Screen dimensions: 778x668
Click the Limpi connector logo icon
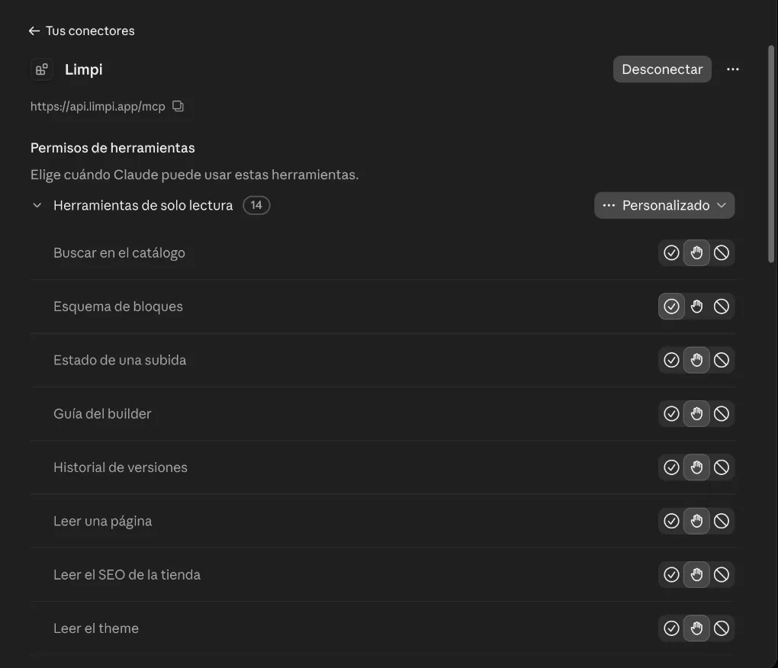(x=42, y=69)
